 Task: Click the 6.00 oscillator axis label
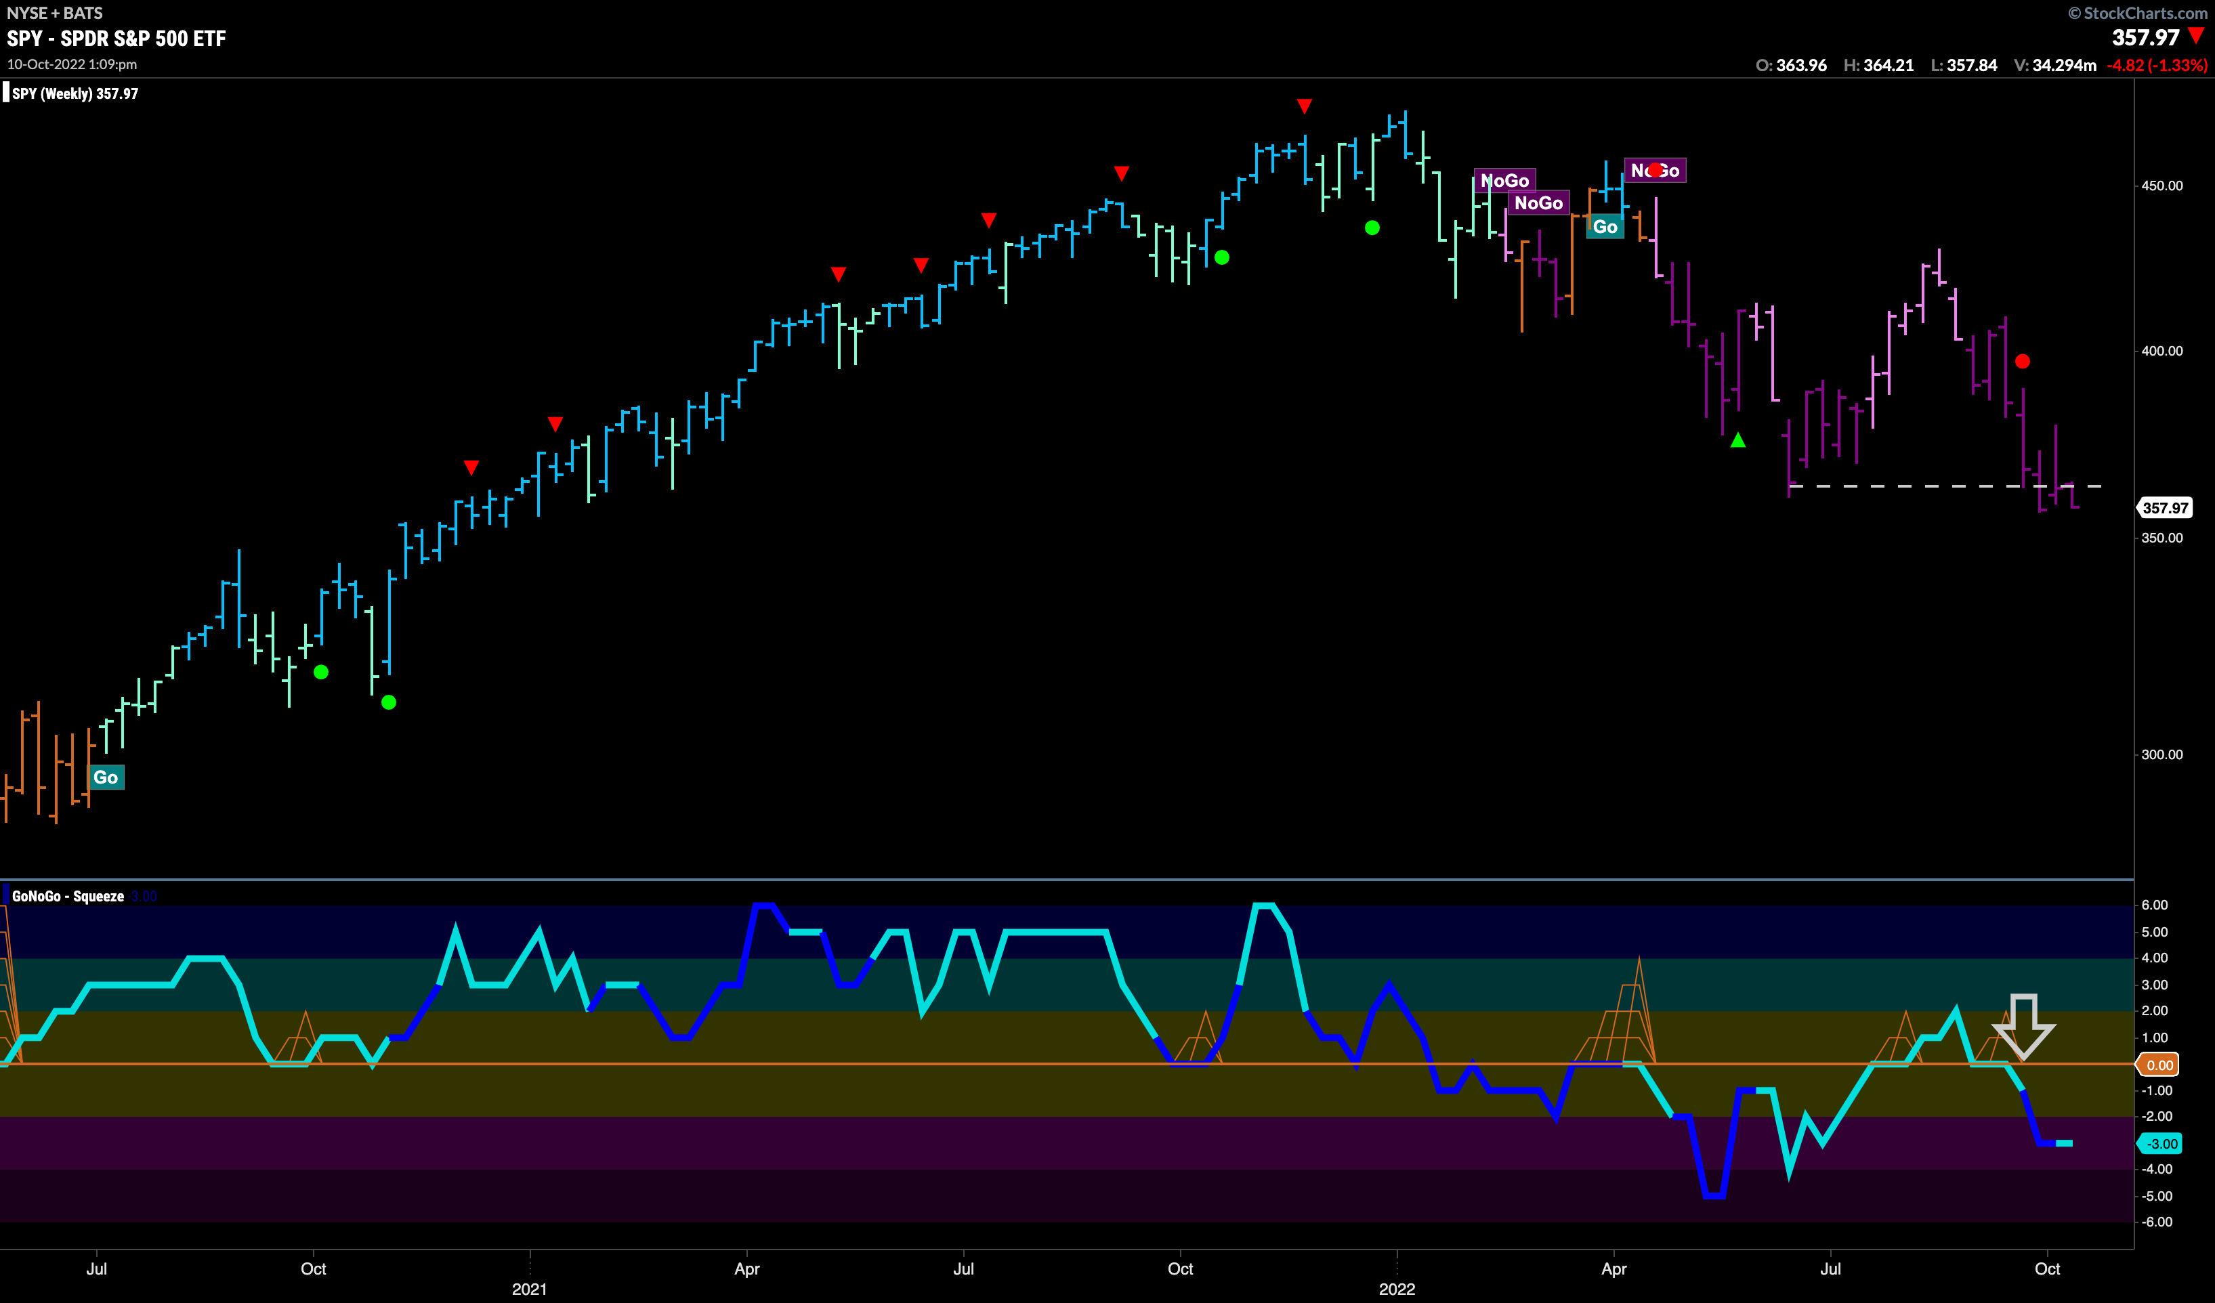pyautogui.click(x=2154, y=905)
